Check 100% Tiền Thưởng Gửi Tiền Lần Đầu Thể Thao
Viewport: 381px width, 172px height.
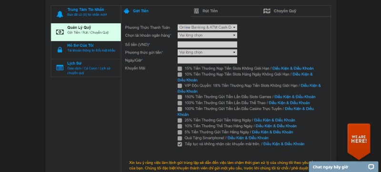[x=180, y=103]
